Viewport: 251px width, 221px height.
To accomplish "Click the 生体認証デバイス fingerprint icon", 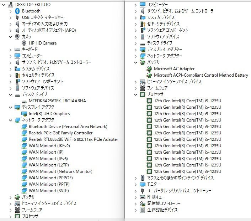I will pyautogui.click(x=142, y=210).
